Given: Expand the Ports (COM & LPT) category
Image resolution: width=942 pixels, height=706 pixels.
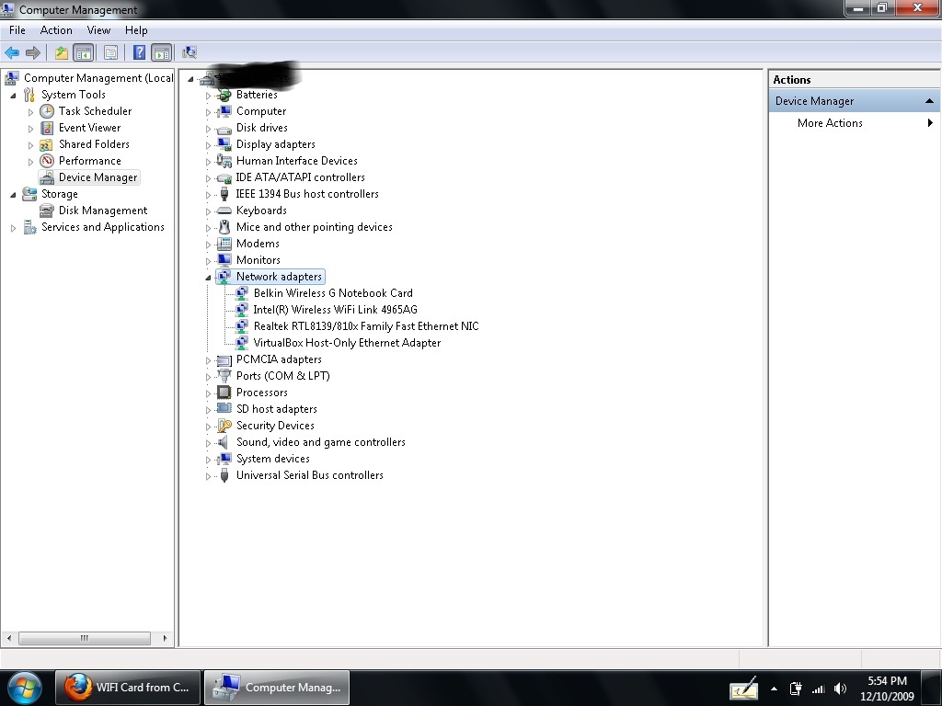Looking at the screenshot, I should pyautogui.click(x=209, y=376).
